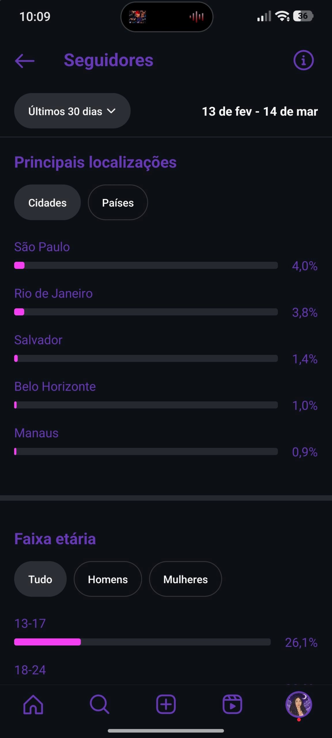
Task: Go to the Home feed icon
Action: 33,705
